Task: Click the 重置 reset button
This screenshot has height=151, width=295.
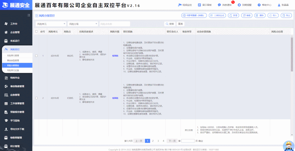Action: [181, 24]
